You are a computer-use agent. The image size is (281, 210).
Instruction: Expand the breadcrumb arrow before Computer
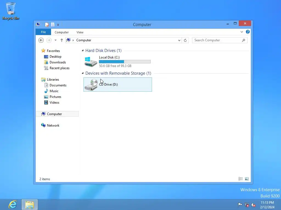coord(73,40)
